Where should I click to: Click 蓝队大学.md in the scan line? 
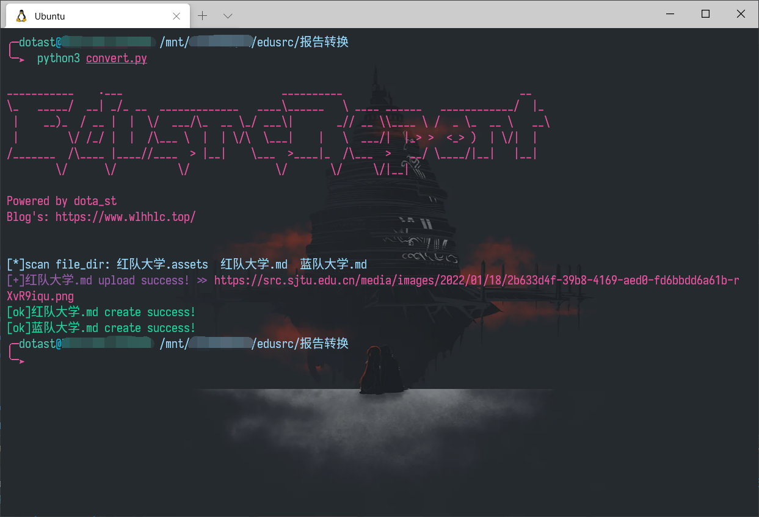point(333,264)
